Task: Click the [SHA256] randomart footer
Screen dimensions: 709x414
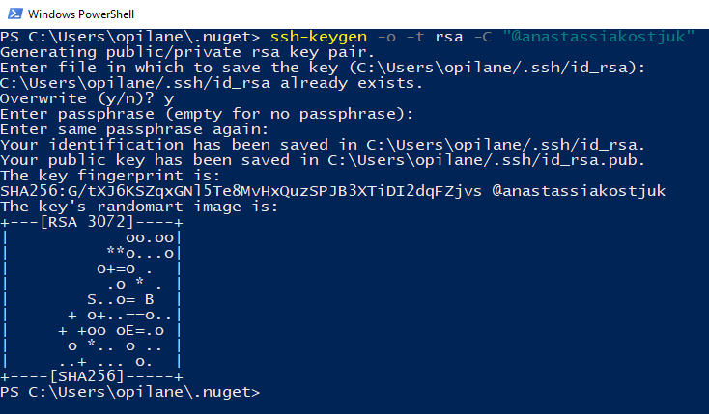Action: coord(87,376)
